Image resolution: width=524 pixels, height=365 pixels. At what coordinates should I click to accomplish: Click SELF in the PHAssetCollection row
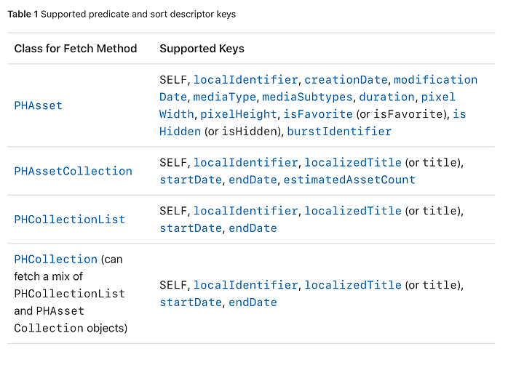(173, 162)
